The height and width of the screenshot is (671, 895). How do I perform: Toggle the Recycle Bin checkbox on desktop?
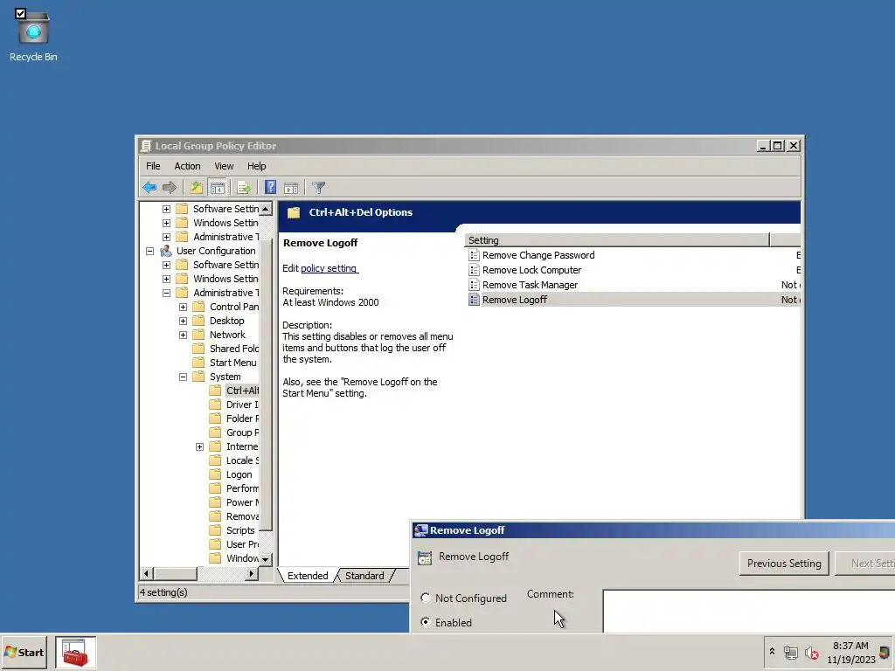21,13
